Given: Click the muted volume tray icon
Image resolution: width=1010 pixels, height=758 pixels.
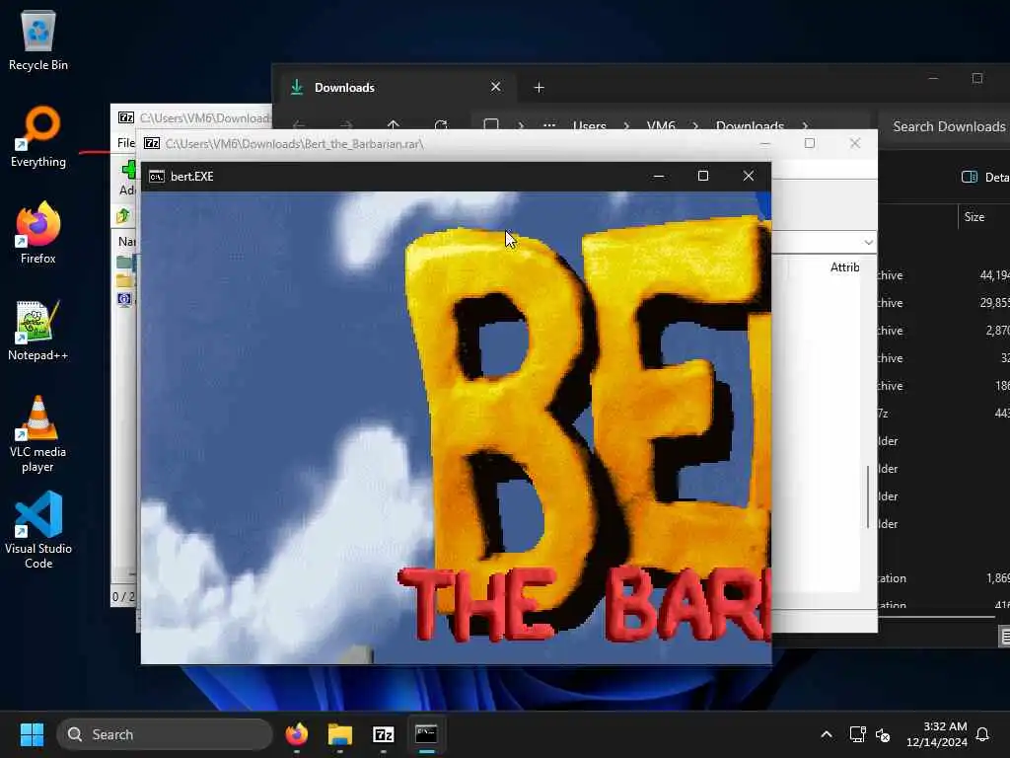Looking at the screenshot, I should pyautogui.click(x=883, y=734).
